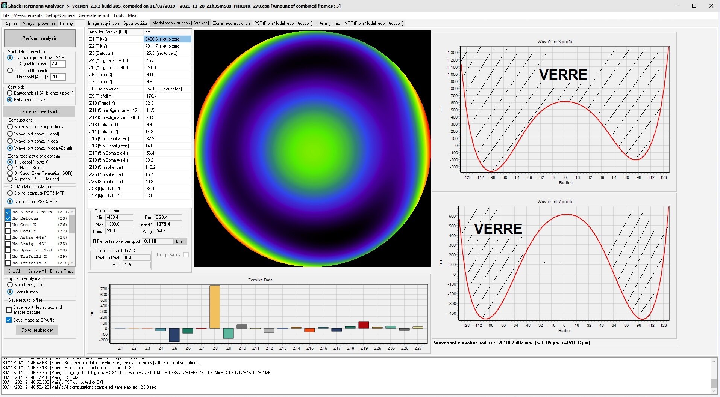Open the Misc. menu
Image resolution: width=720 pixels, height=397 pixels.
(133, 15)
